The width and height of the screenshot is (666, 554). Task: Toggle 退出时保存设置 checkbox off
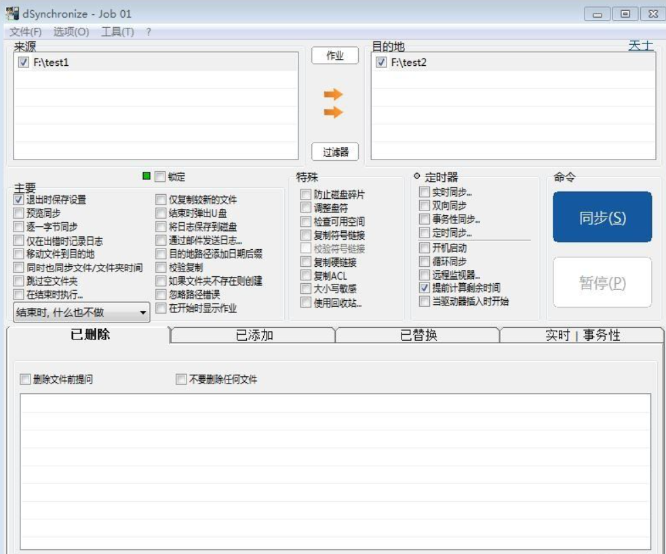click(x=18, y=200)
